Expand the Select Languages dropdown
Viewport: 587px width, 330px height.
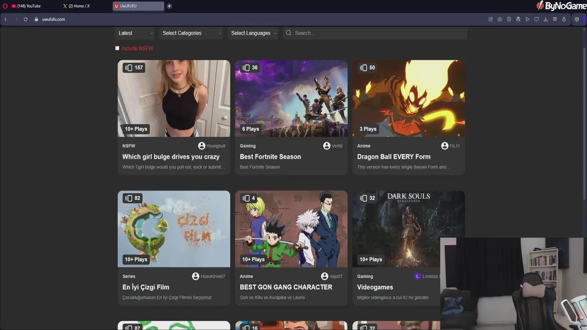point(254,33)
